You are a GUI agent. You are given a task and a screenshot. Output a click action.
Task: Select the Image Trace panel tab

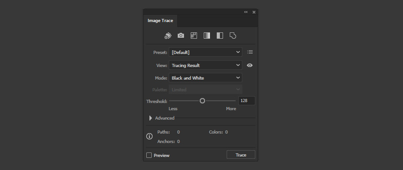pyautogui.click(x=160, y=21)
